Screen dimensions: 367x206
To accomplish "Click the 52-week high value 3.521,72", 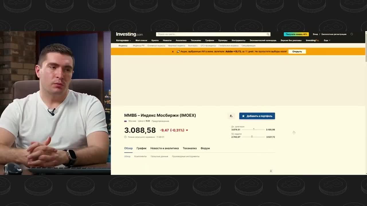I will pos(270,137).
